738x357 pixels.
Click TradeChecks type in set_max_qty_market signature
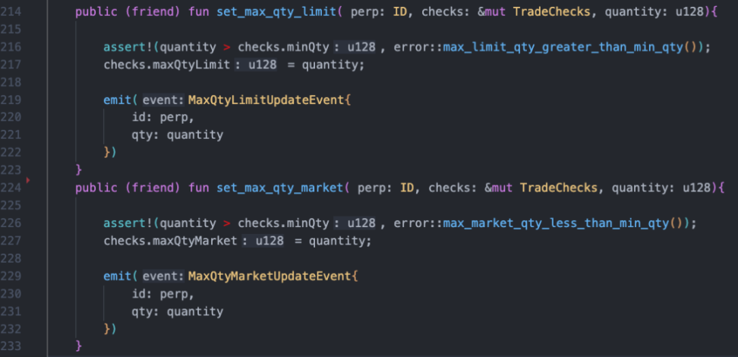(x=560, y=188)
